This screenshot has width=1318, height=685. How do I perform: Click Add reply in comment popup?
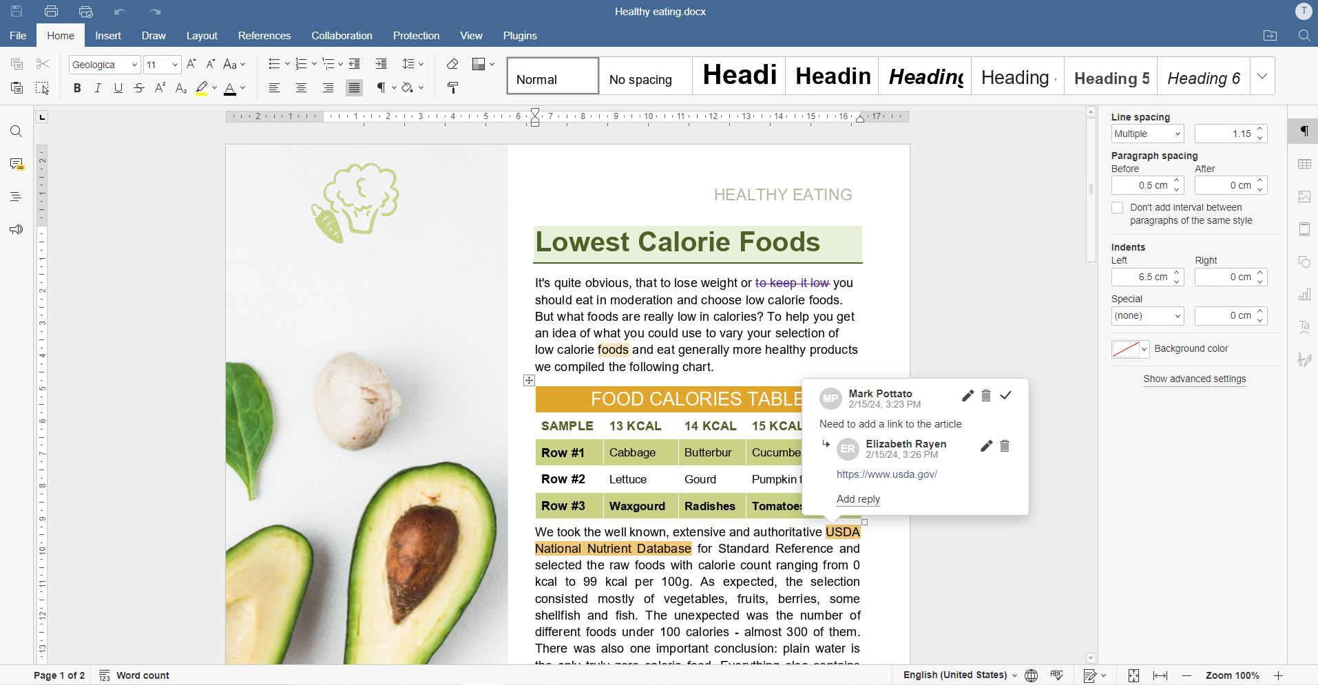858,499
